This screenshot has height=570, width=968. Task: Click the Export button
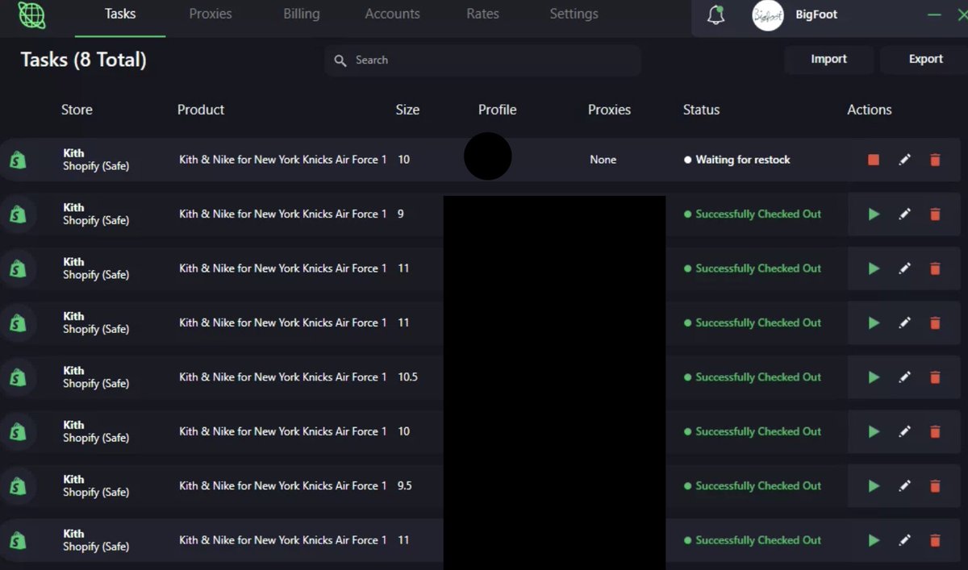tap(925, 59)
